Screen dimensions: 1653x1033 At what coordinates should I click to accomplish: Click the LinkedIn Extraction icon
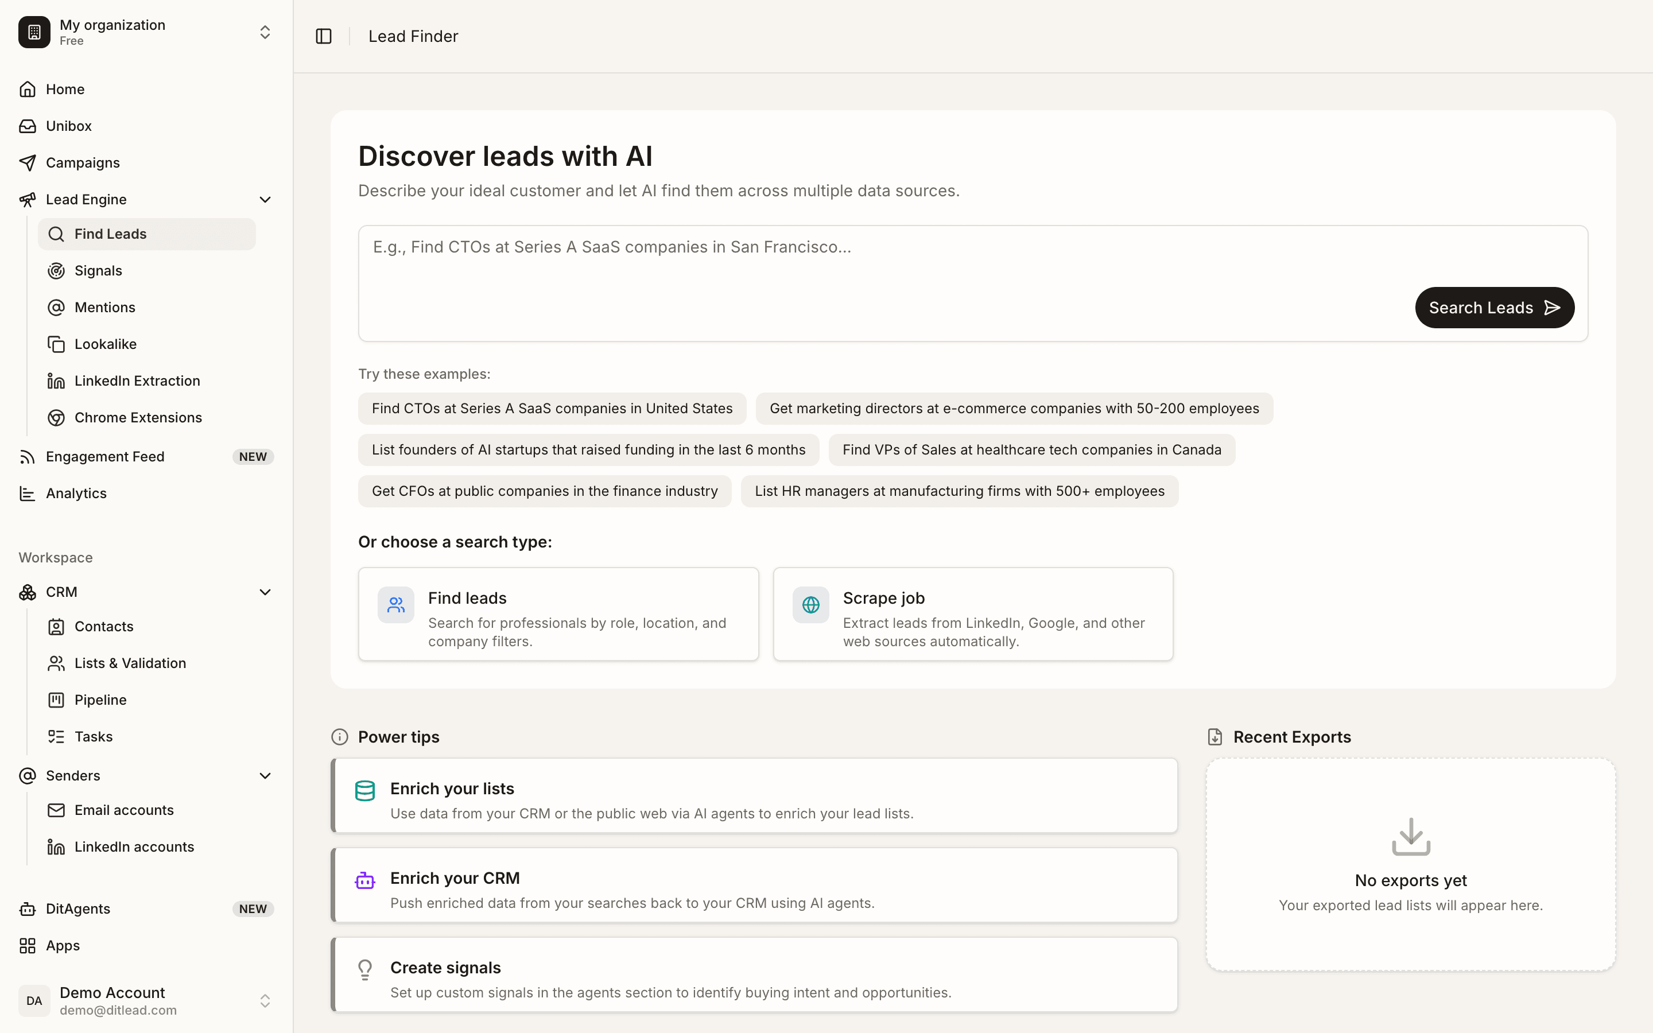pyautogui.click(x=56, y=381)
